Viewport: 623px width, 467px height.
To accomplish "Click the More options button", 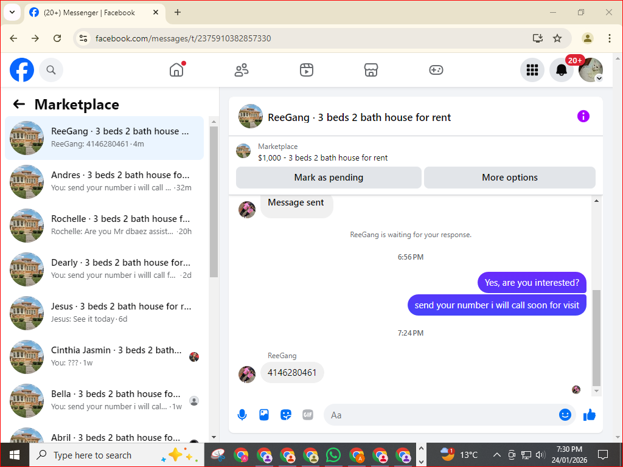I will (510, 178).
